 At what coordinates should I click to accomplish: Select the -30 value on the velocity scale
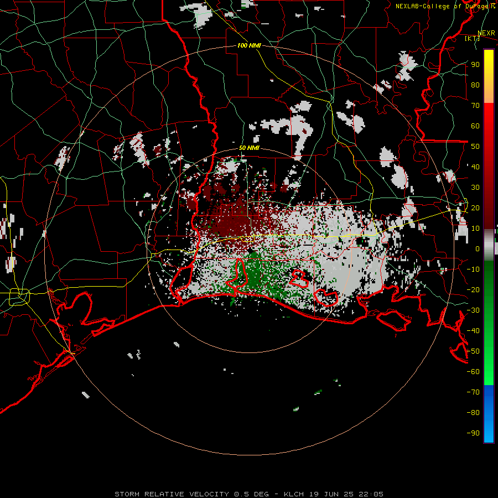tap(473, 310)
